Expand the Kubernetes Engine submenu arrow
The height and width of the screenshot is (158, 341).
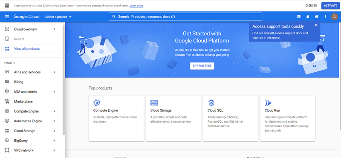pos(54,121)
